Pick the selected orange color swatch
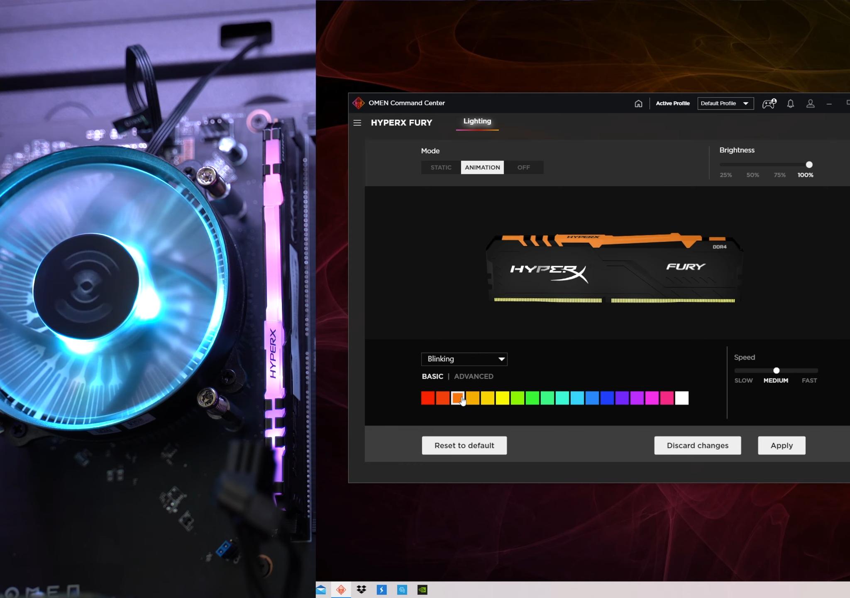850x598 pixels. click(x=458, y=398)
